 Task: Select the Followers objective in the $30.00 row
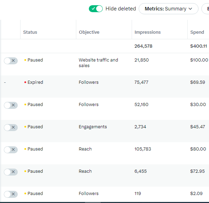click(x=88, y=105)
